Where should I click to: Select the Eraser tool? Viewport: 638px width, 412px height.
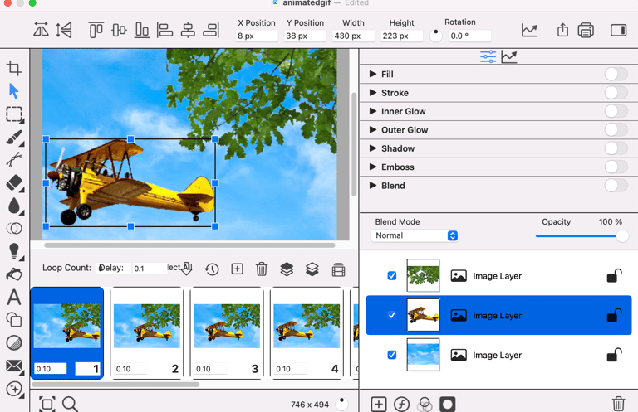pyautogui.click(x=14, y=183)
